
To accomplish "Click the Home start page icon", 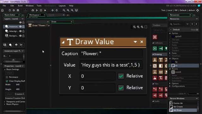I will (x=3, y=10).
